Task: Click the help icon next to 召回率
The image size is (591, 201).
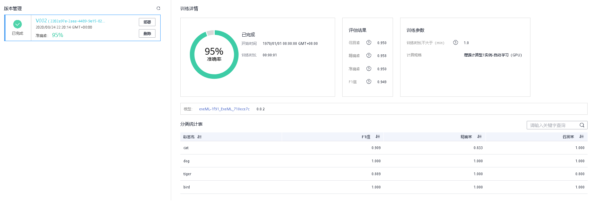Action: click(368, 42)
